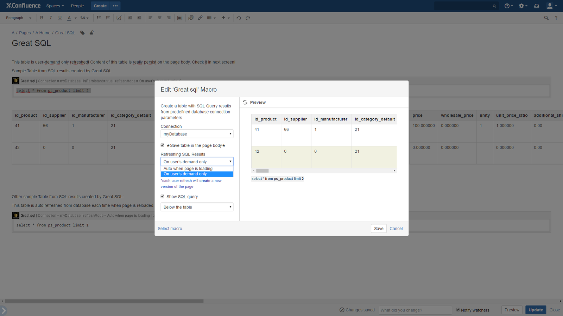Open the Below the table dropdown
The image size is (563, 316).
(x=197, y=207)
